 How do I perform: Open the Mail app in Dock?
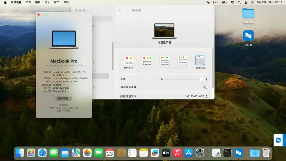[65, 153]
